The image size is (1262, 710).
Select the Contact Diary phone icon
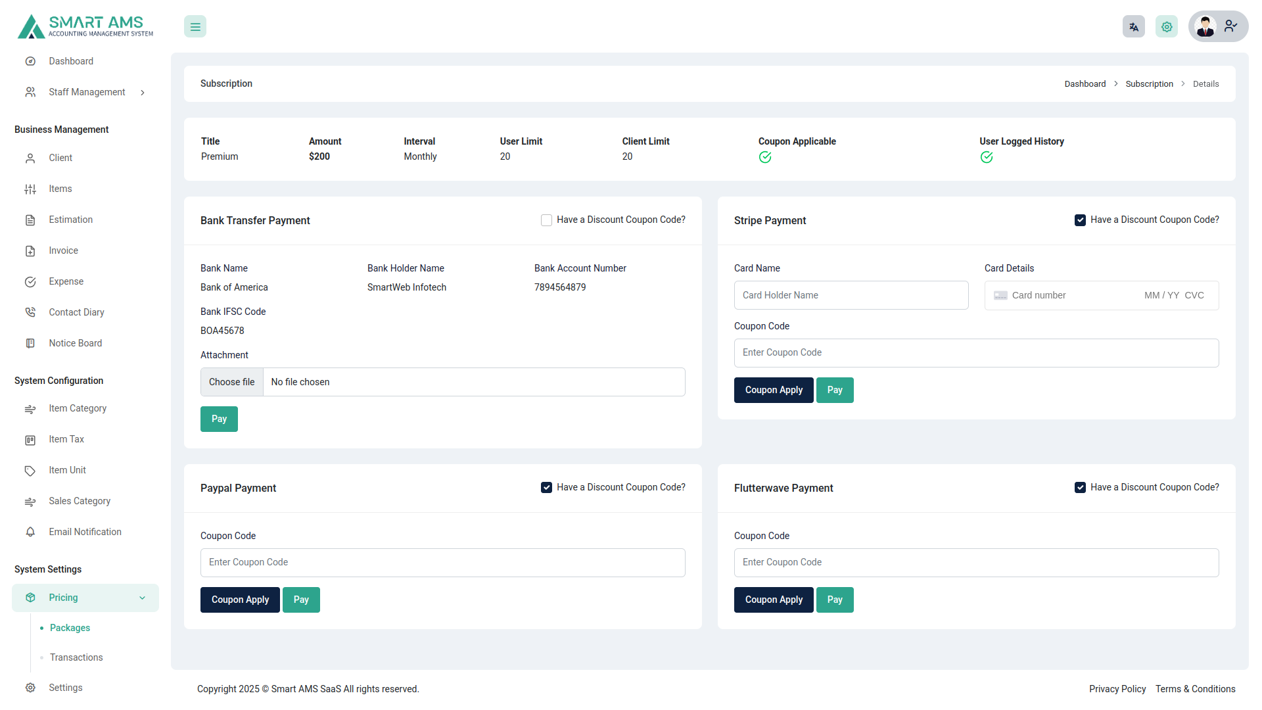tap(30, 312)
